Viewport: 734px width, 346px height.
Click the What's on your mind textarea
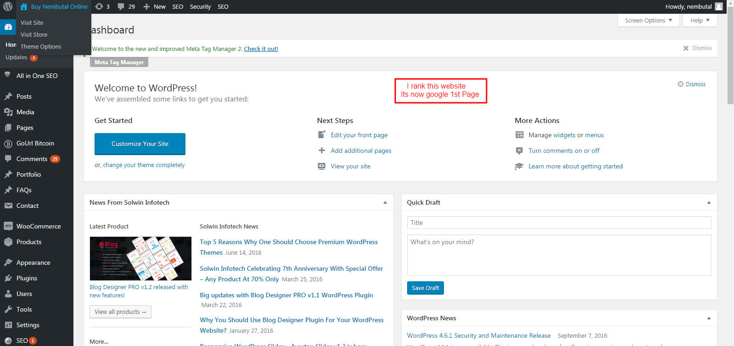pyautogui.click(x=559, y=255)
